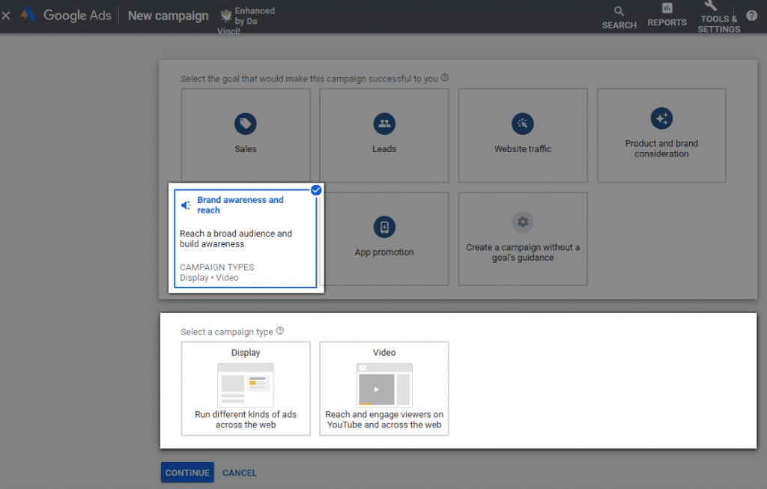767x489 pixels.
Task: Open Tools & Settings wrench icon
Action: (x=711, y=6)
